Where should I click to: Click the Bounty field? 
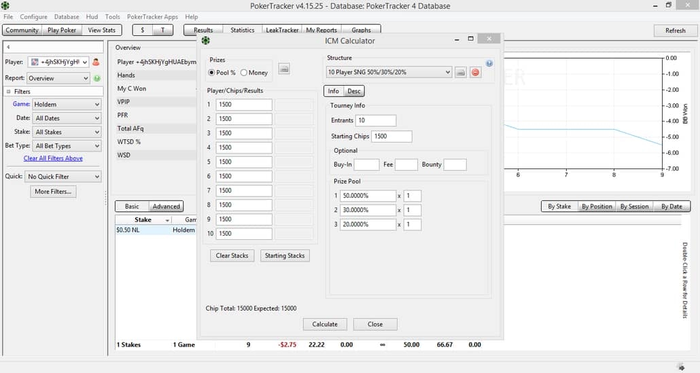click(455, 164)
